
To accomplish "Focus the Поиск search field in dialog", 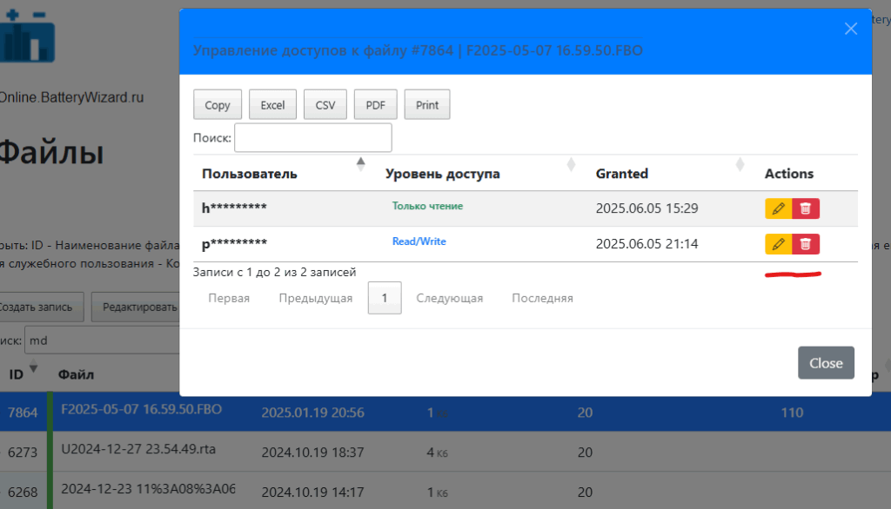I will [313, 137].
